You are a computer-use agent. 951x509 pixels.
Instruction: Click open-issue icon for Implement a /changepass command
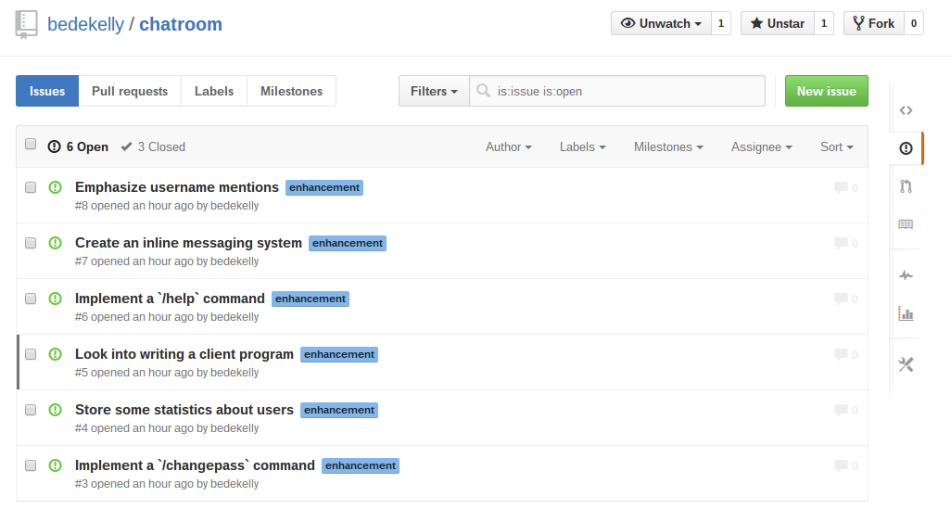[56, 465]
